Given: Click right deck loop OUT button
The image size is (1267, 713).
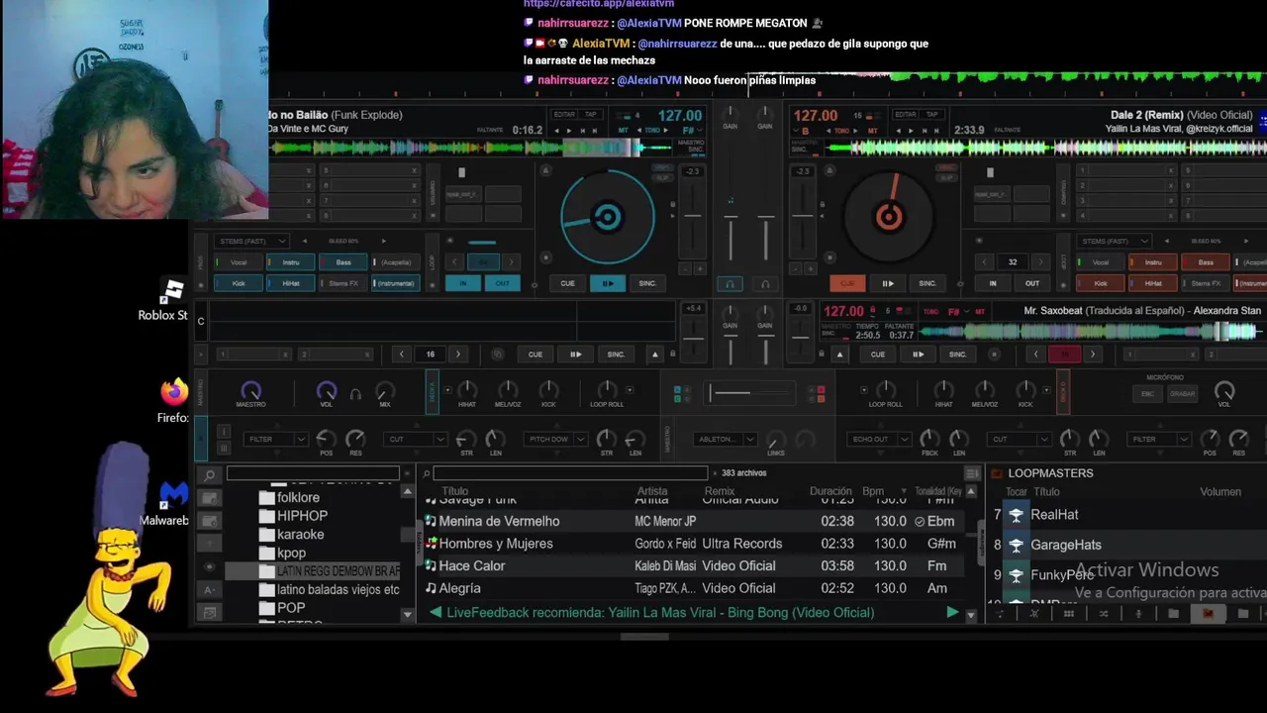Looking at the screenshot, I should pos(1032,283).
